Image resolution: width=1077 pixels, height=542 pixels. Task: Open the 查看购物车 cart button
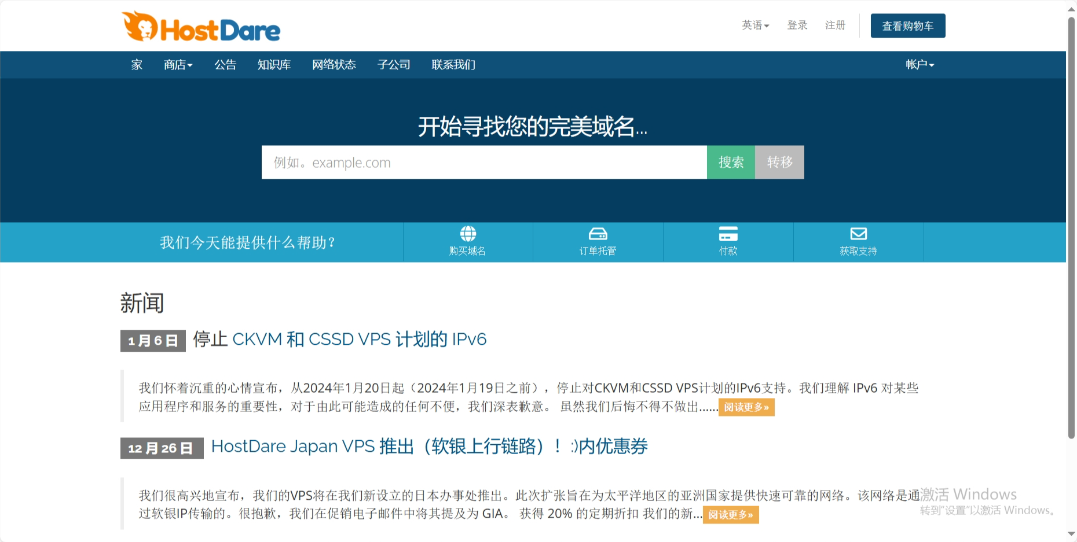tap(907, 25)
